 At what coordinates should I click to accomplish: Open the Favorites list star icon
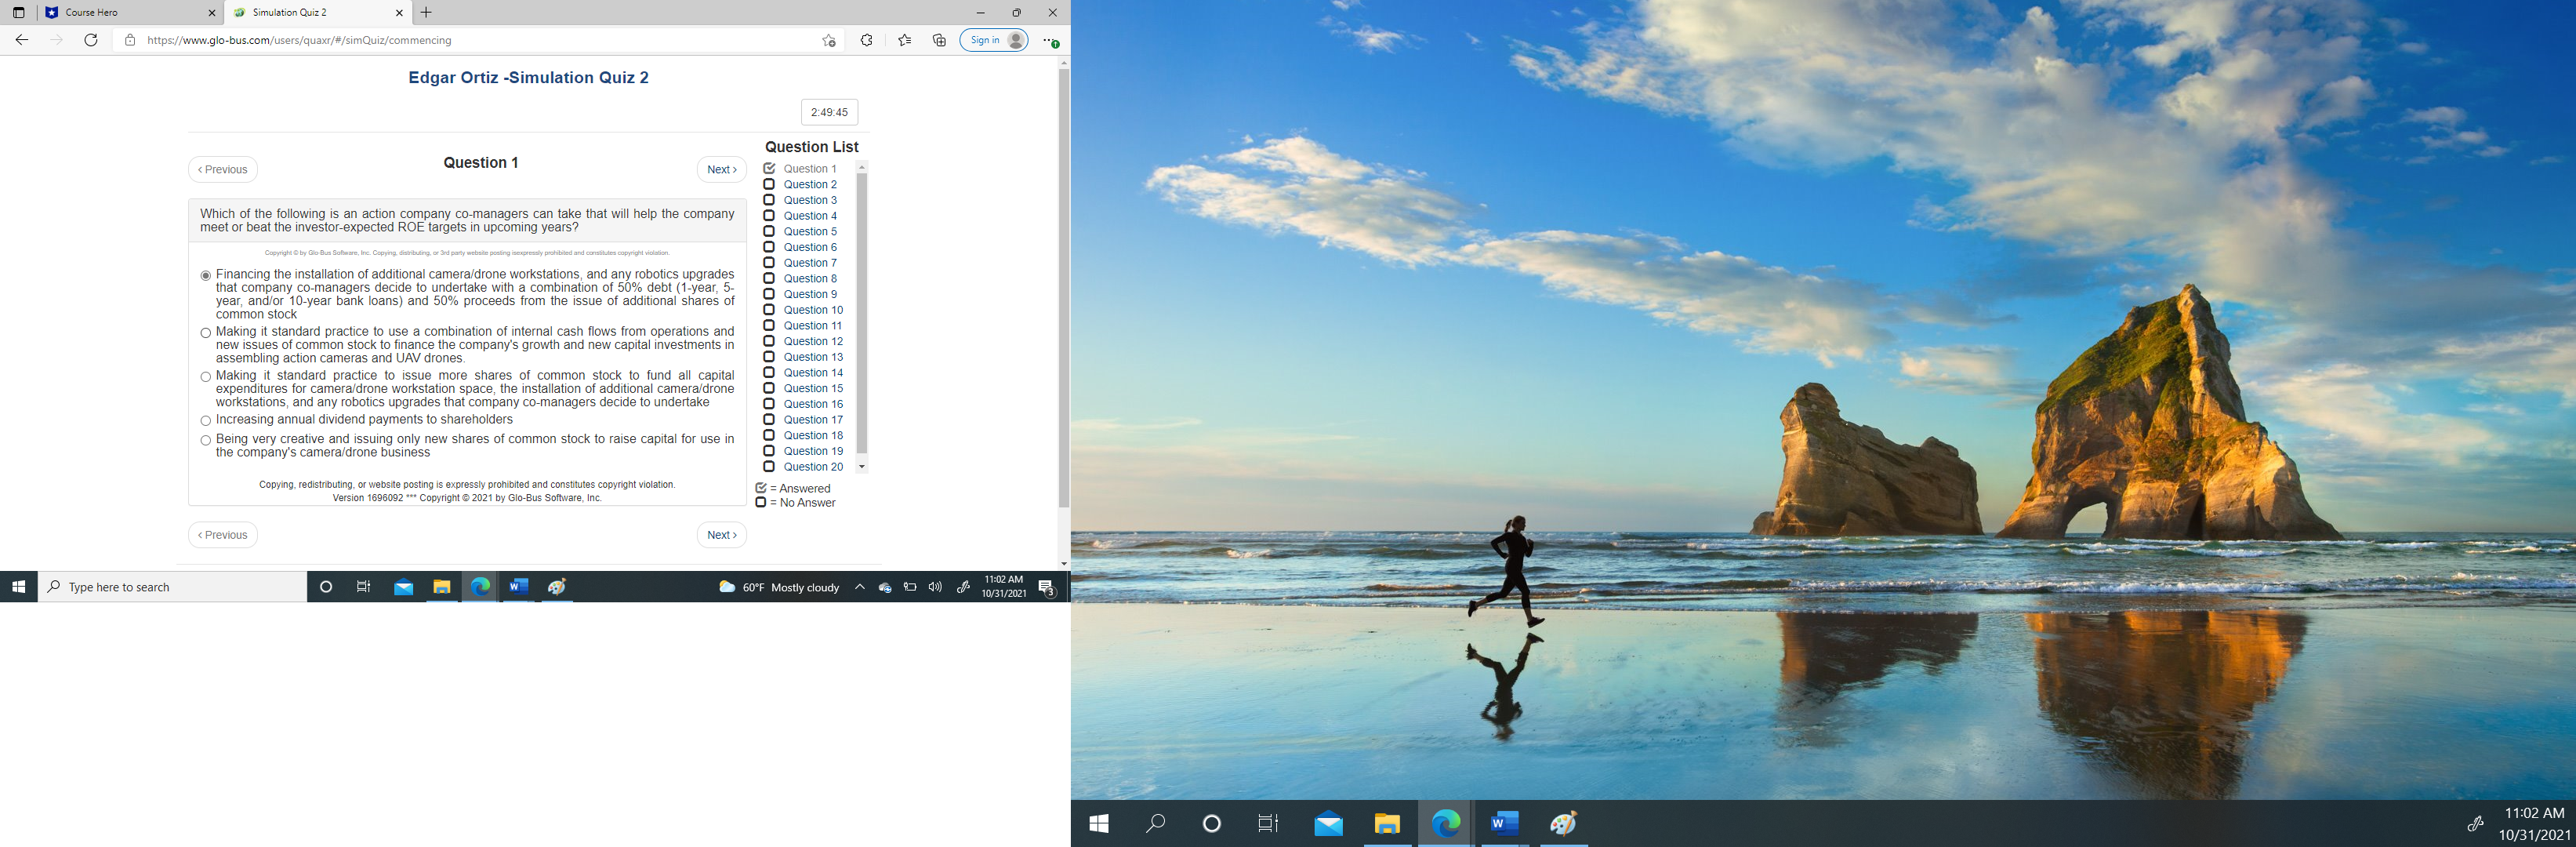click(x=902, y=40)
